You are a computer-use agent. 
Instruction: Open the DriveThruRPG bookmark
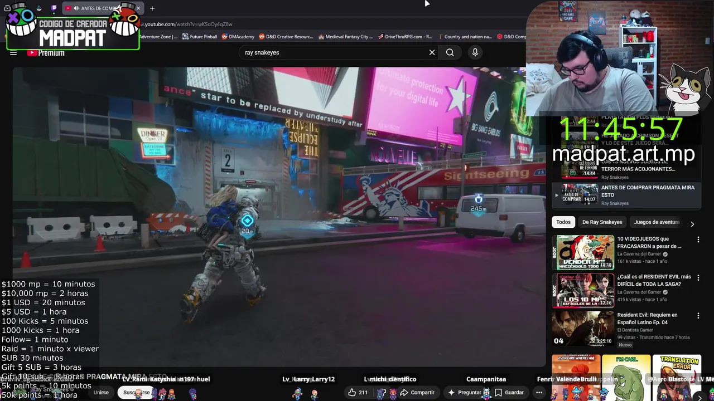click(405, 37)
